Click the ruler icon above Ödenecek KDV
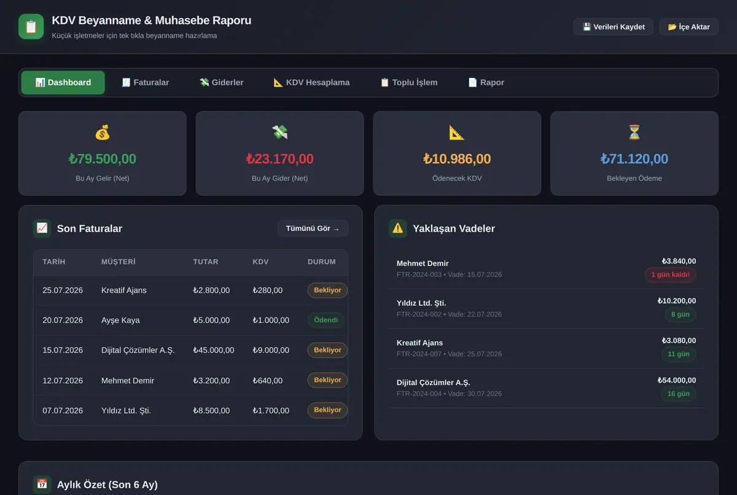This screenshot has height=495, width=737. pyautogui.click(x=457, y=132)
